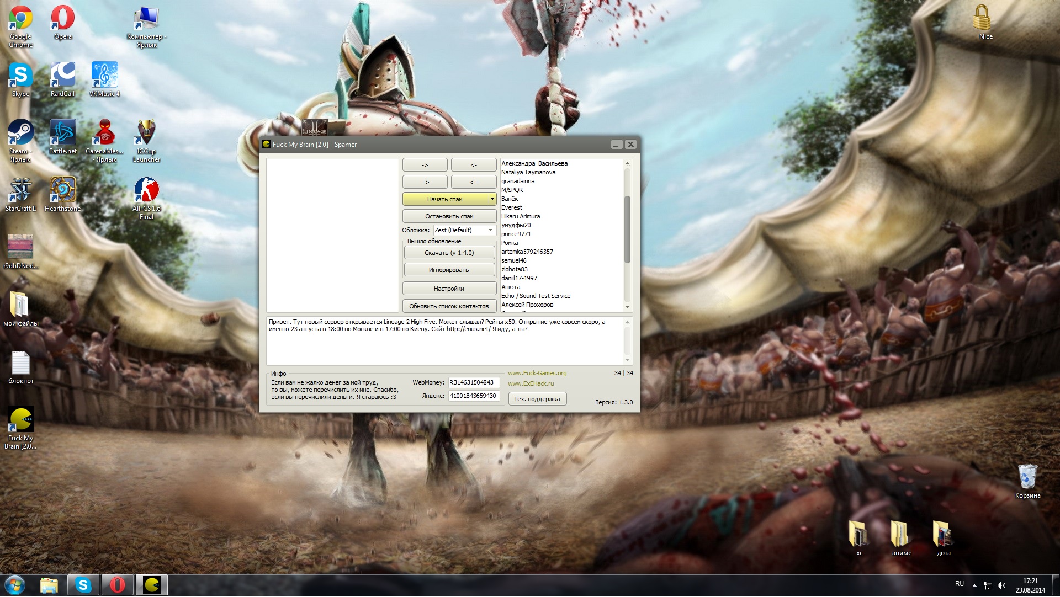Open the Компьютер shortcut icon
The width and height of the screenshot is (1060, 597).
[146, 26]
